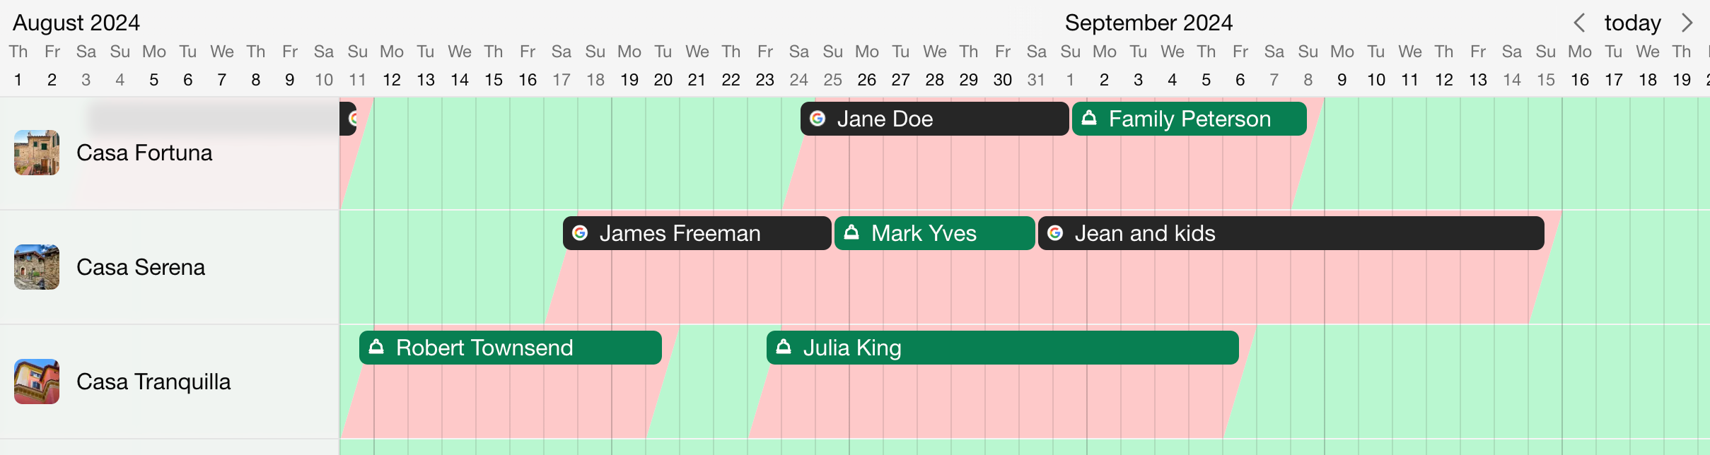Open the Jean and kids reservation bar
The width and height of the screenshot is (1710, 455).
1291,233
